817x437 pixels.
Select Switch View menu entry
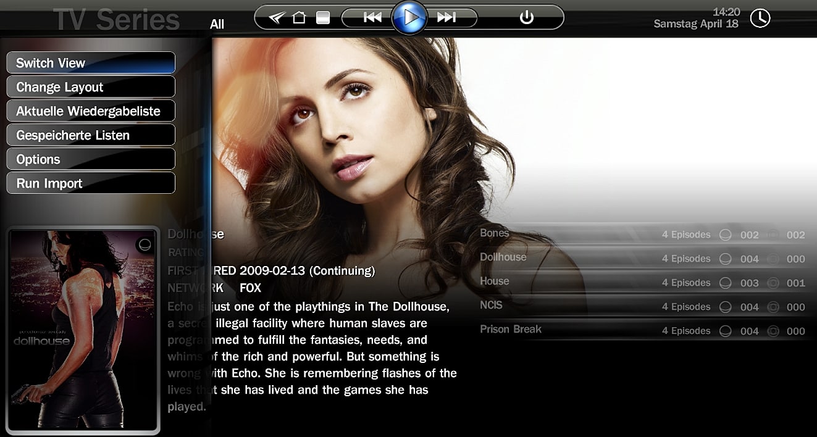(x=91, y=63)
